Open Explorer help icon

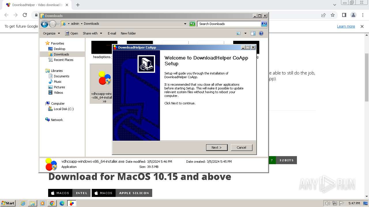(261, 33)
